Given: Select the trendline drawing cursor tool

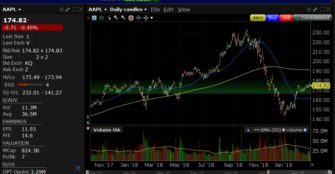Looking at the screenshot, I should pyautogui.click(x=109, y=18).
